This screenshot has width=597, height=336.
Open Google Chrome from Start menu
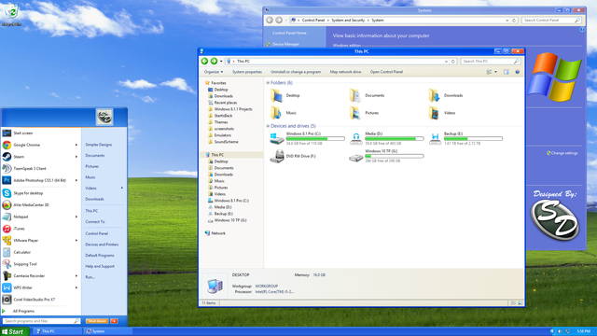tap(40, 145)
